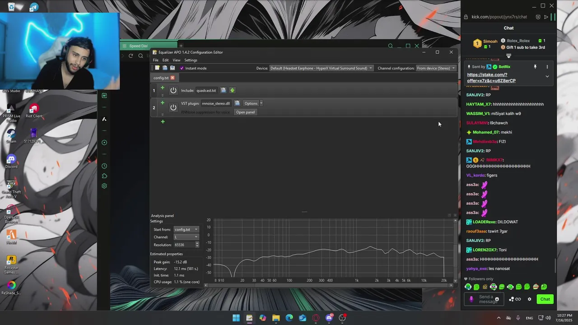Open the Settings menu
Screen dimensions: 578x325
pyautogui.click(x=191, y=60)
